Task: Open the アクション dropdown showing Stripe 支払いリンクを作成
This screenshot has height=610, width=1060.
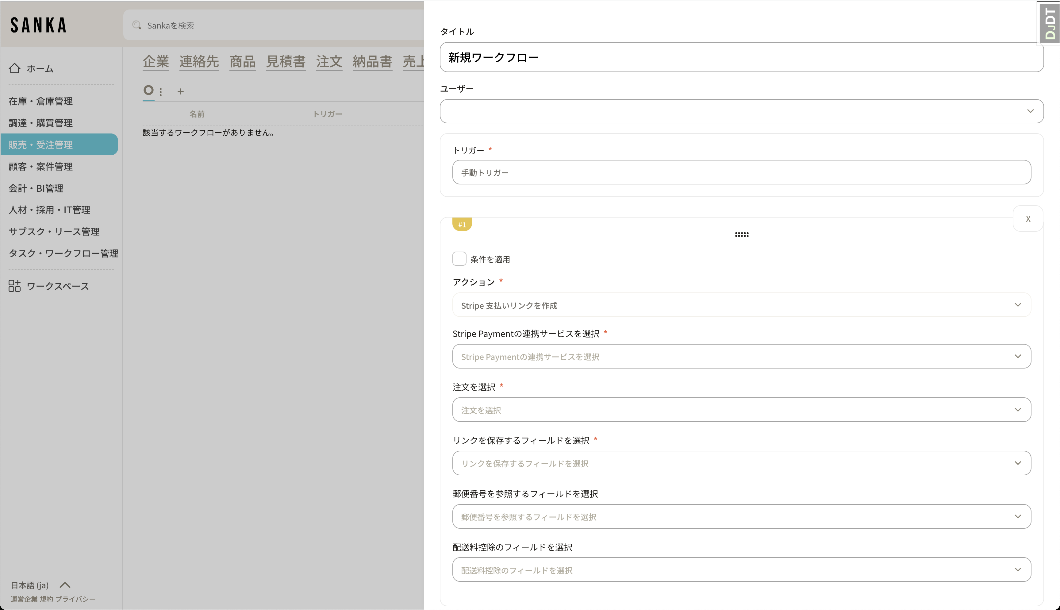Action: (741, 305)
